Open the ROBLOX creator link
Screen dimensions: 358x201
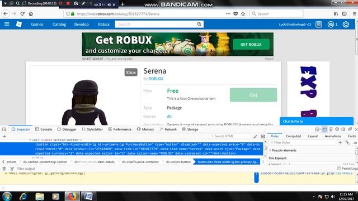tap(156, 79)
